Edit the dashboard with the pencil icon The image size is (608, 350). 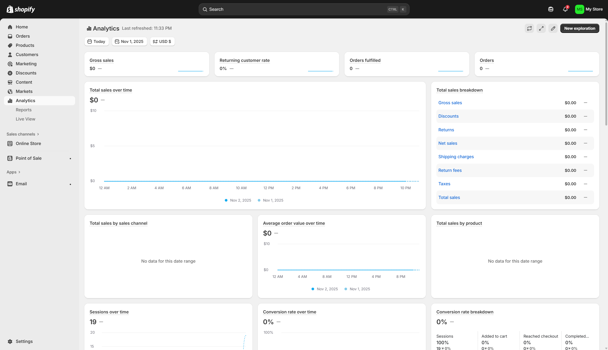coord(553,28)
